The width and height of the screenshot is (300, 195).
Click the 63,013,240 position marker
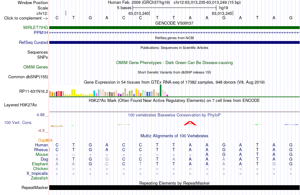tap(139, 13)
